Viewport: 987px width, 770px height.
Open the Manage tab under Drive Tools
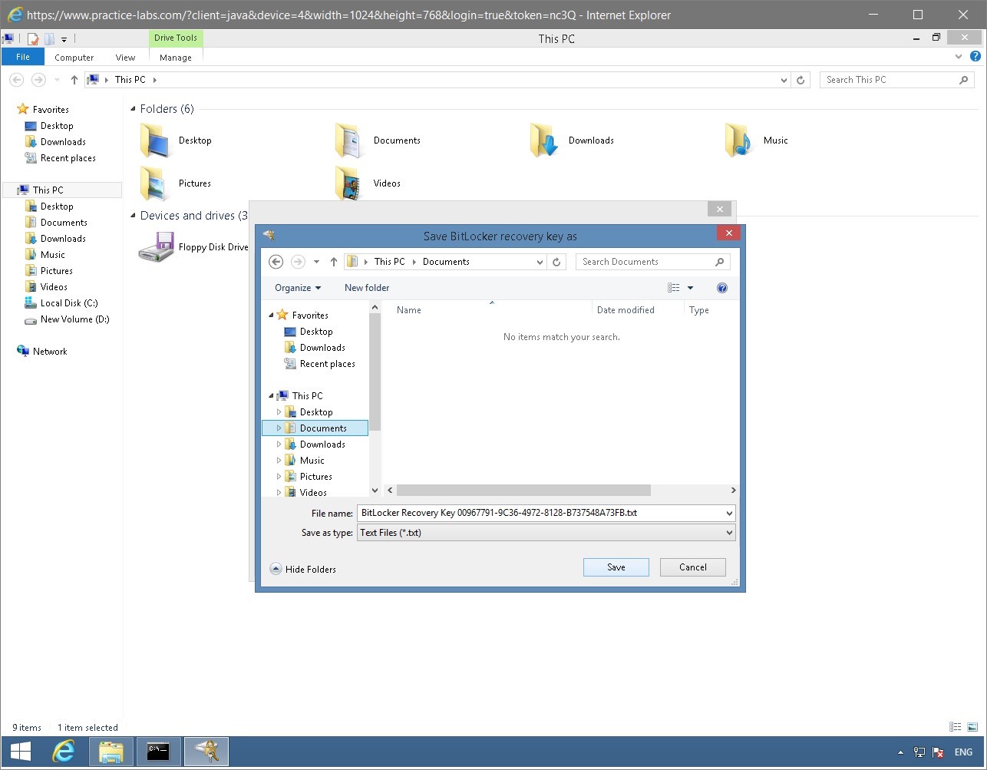coord(175,57)
